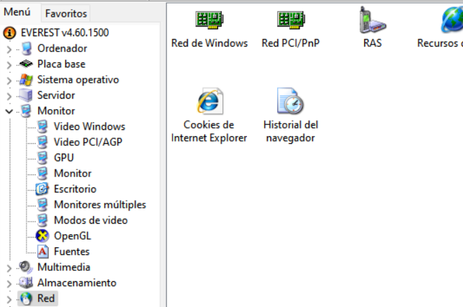Image resolution: width=463 pixels, height=307 pixels.
Task: Open the Recursos globe icon
Action: 452,19
